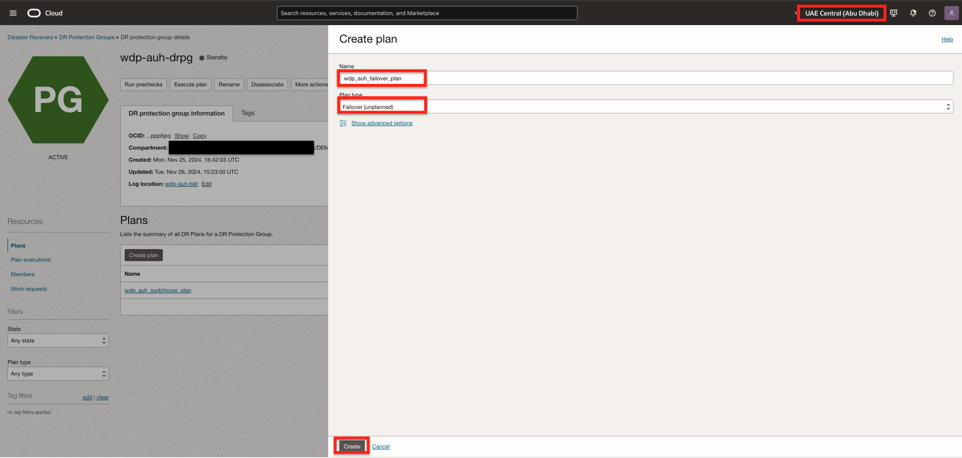
Task: Open the UAE Central (Abu Dhabi) region selector
Action: coord(842,13)
